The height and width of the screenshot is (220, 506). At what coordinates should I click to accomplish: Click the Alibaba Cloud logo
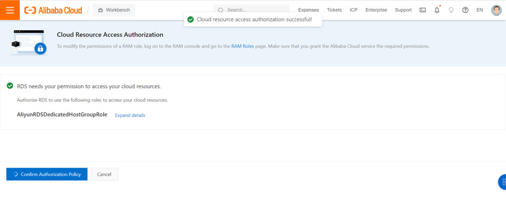pyautogui.click(x=53, y=10)
